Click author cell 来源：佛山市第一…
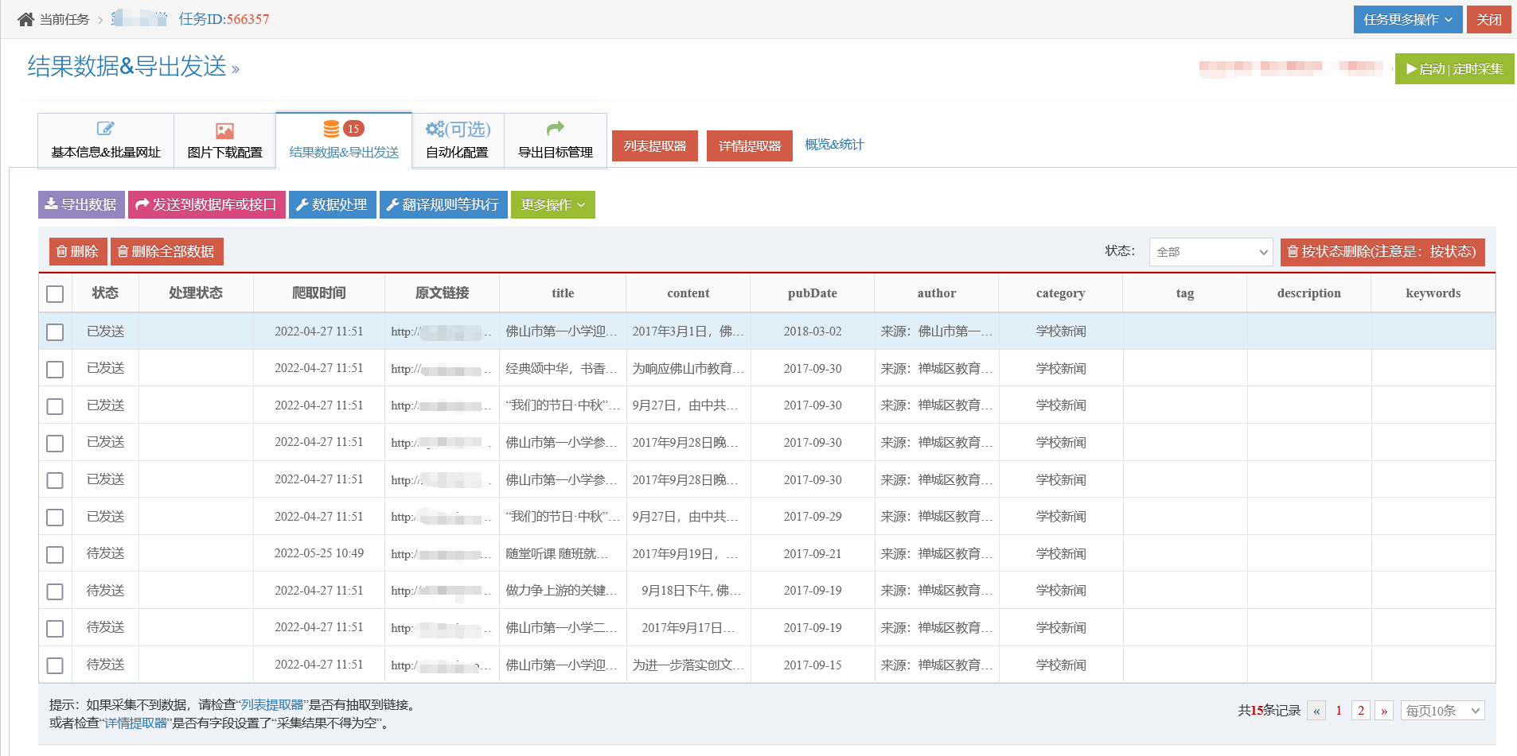This screenshot has height=756, width=1517. click(937, 331)
